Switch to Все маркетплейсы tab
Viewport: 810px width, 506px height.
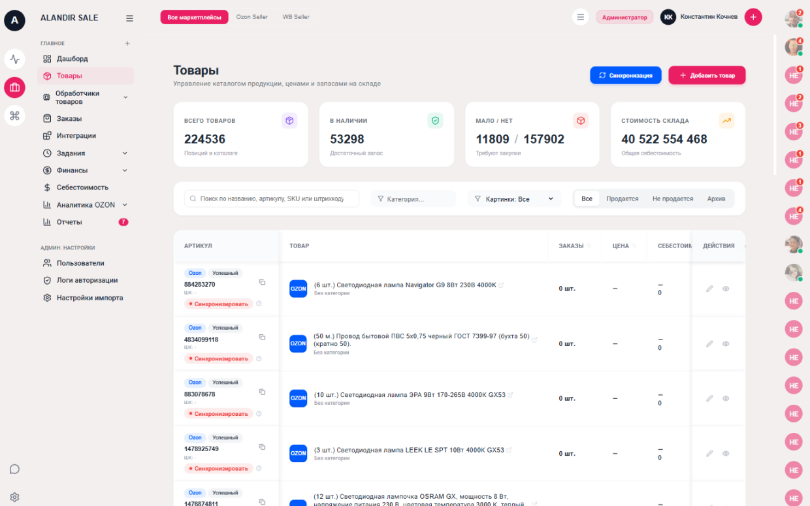point(194,17)
